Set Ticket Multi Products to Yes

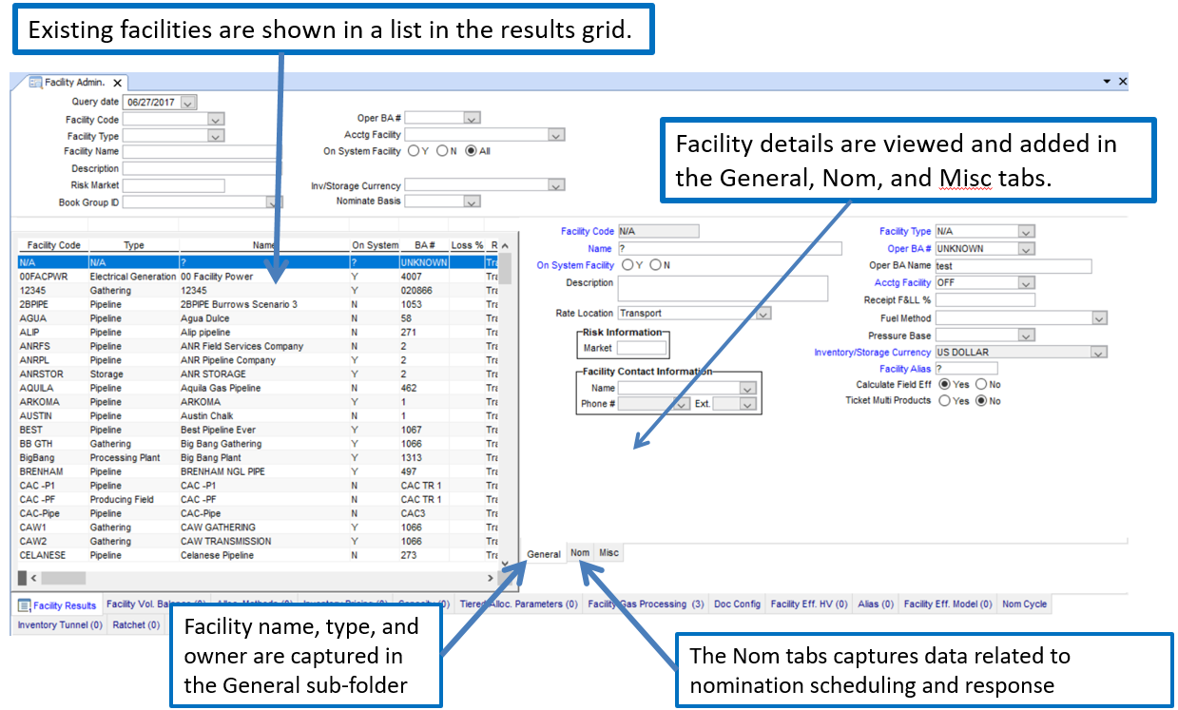coord(945,401)
